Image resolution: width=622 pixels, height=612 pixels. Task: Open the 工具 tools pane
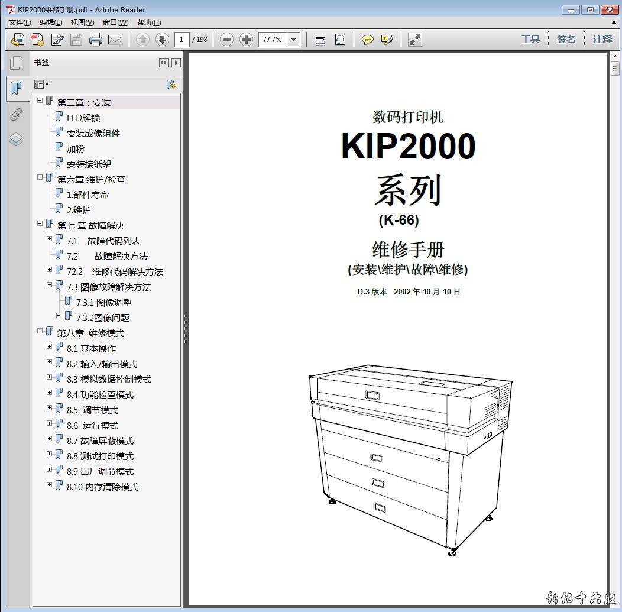coord(530,39)
